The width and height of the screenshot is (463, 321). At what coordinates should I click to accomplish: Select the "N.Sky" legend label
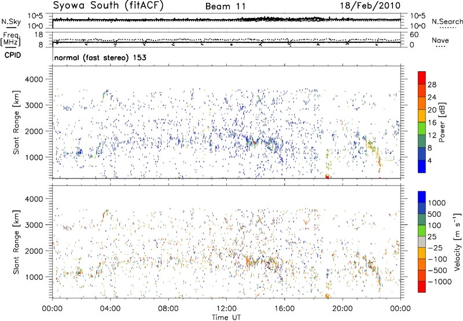point(11,21)
